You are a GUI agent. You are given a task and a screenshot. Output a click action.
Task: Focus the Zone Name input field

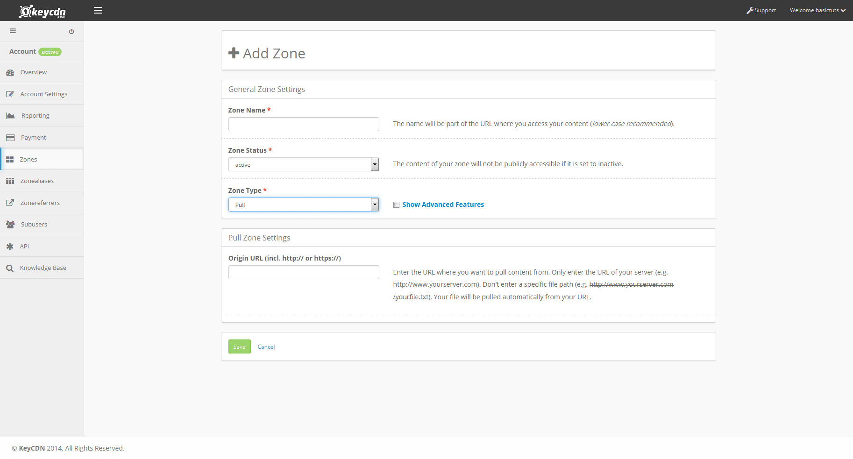[x=304, y=125]
